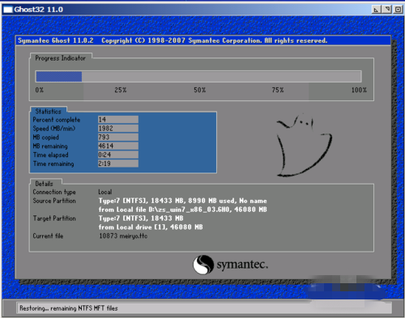Select the MB remaining value field
Screen dimensions: 405x318
tap(118, 146)
